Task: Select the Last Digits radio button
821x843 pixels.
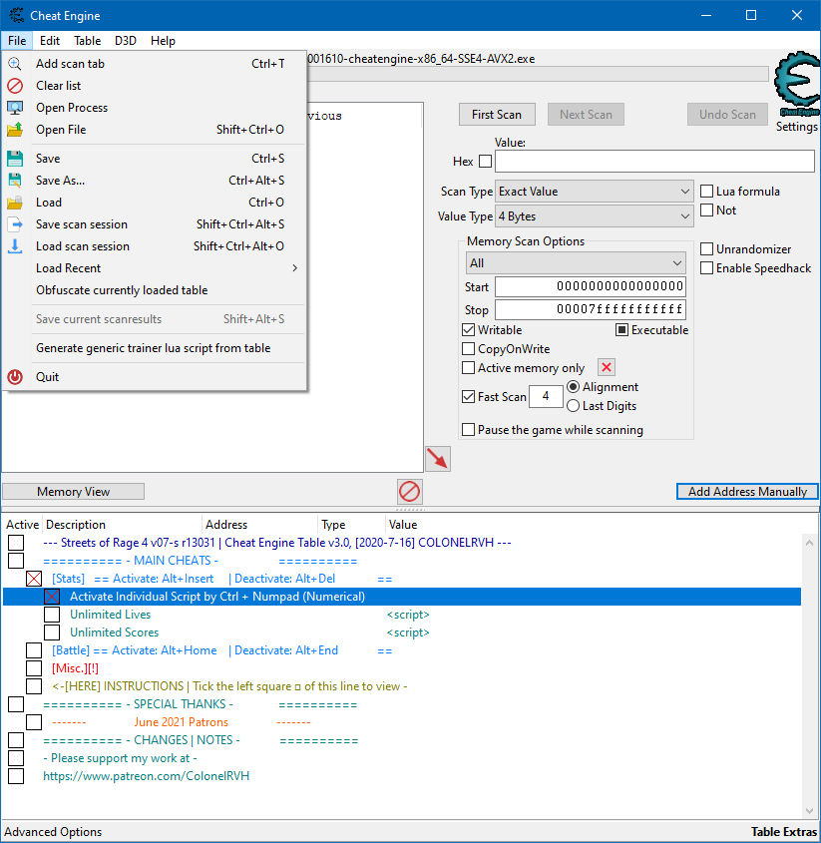Action: (574, 406)
